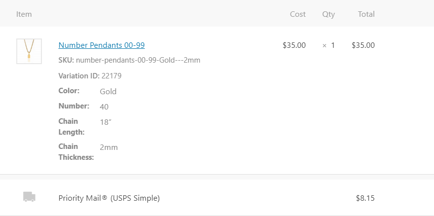The width and height of the screenshot is (434, 216).
Task: Click the Variation ID 22179 line
Action: 90,76
